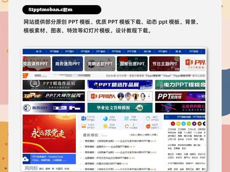Click the pie chart PPT图表 icon

(105, 118)
